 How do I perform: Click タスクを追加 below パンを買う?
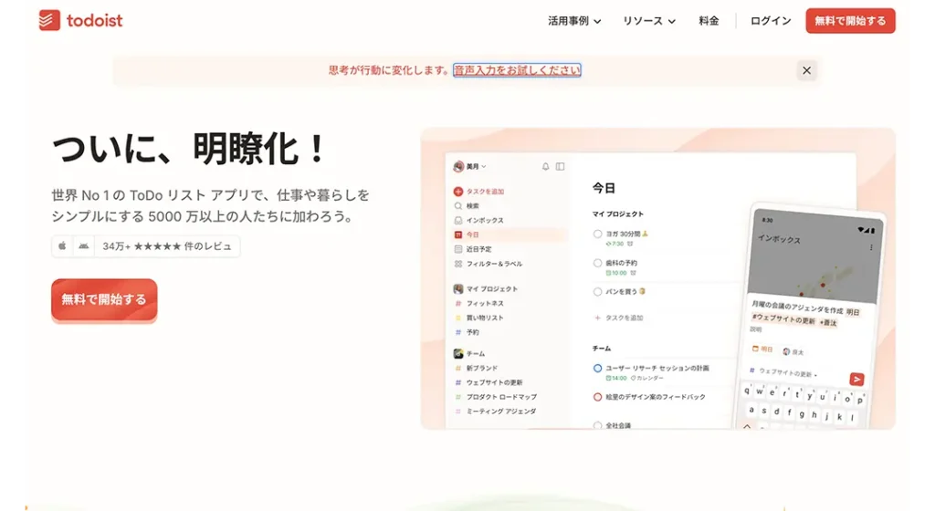(619, 318)
